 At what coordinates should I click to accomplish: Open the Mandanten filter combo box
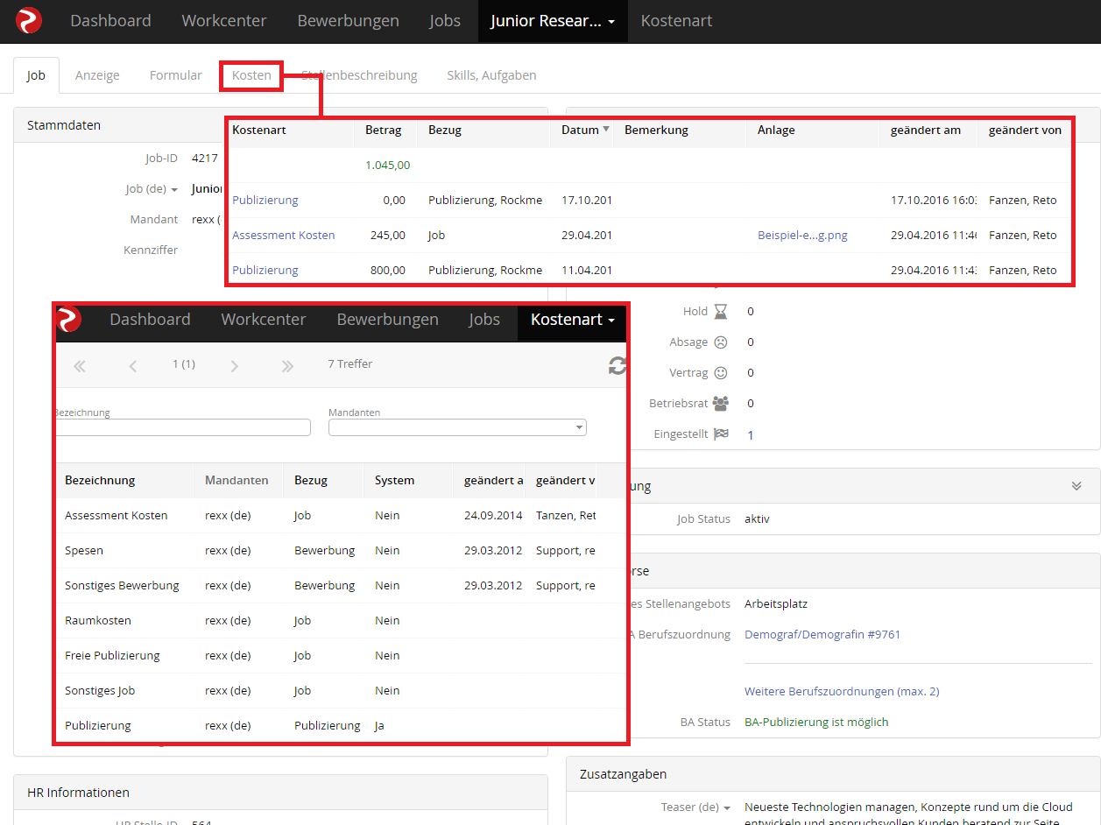pos(457,427)
